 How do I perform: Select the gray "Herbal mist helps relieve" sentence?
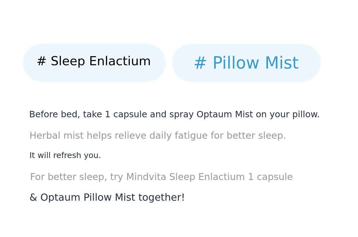pos(158,136)
